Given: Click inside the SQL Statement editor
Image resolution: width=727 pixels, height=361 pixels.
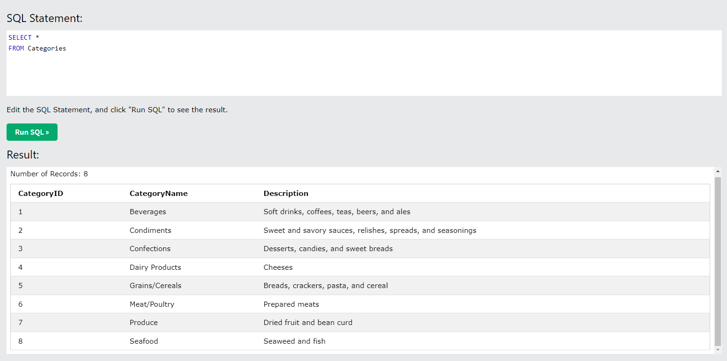Looking at the screenshot, I should (364, 63).
